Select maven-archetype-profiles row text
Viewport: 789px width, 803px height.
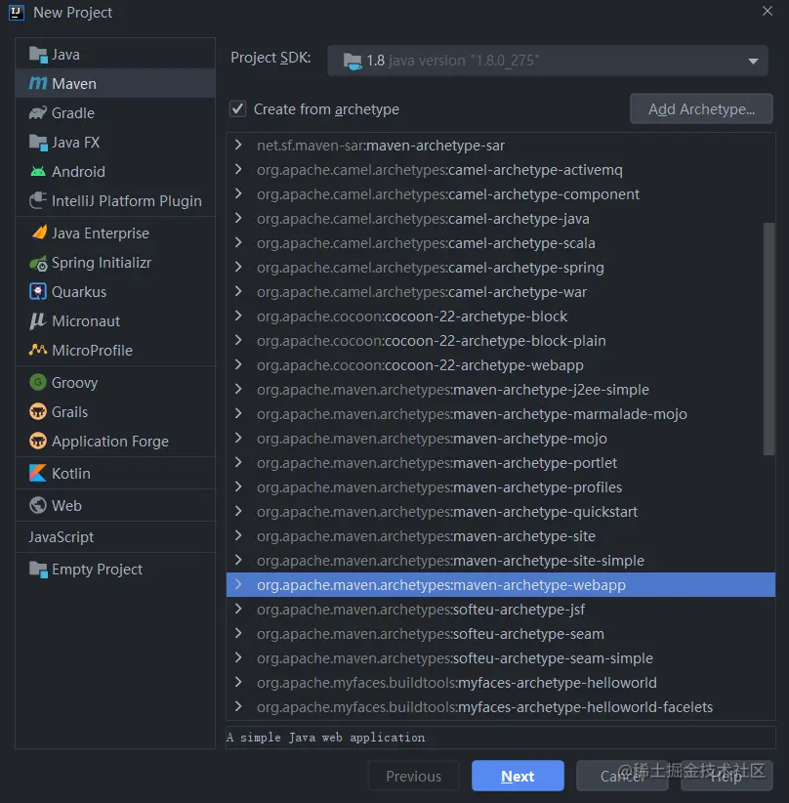tap(439, 487)
